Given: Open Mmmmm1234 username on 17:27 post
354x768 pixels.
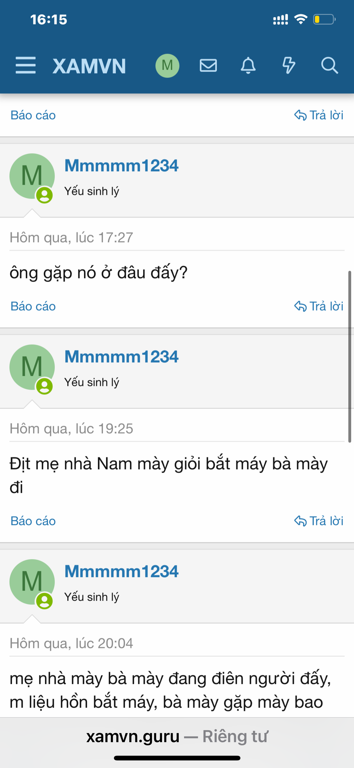Looking at the screenshot, I should [x=121, y=166].
